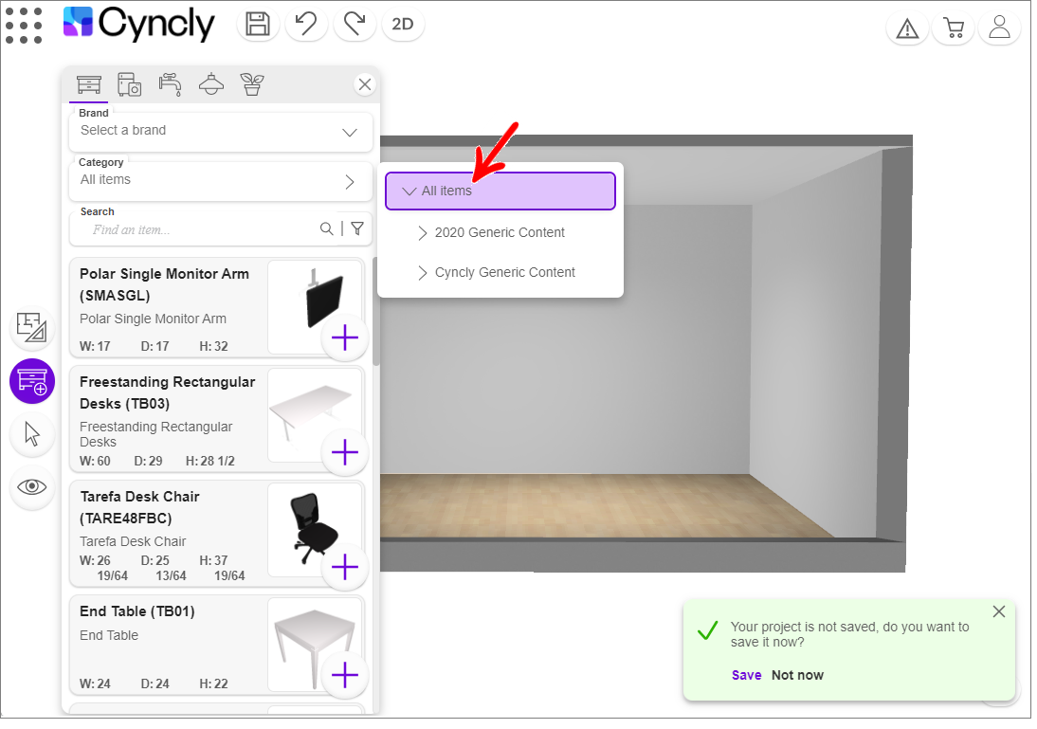Toggle the visibility eye tool
The width and height of the screenshot is (1037, 729).
[x=31, y=487]
